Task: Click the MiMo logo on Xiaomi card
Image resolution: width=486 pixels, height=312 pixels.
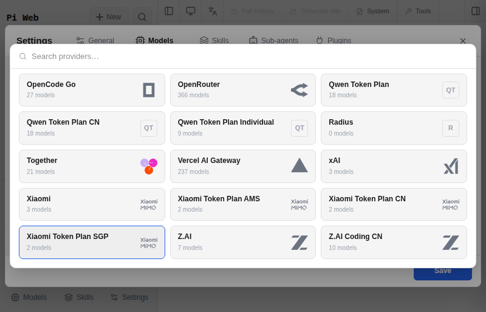Action: [x=149, y=204]
